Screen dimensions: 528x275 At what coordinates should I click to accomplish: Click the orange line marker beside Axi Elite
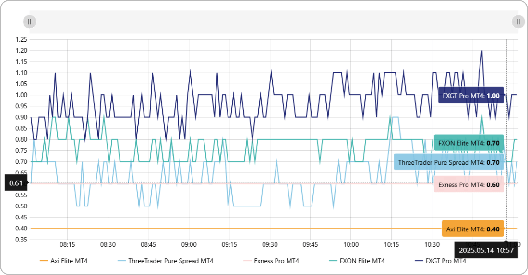[44, 261]
